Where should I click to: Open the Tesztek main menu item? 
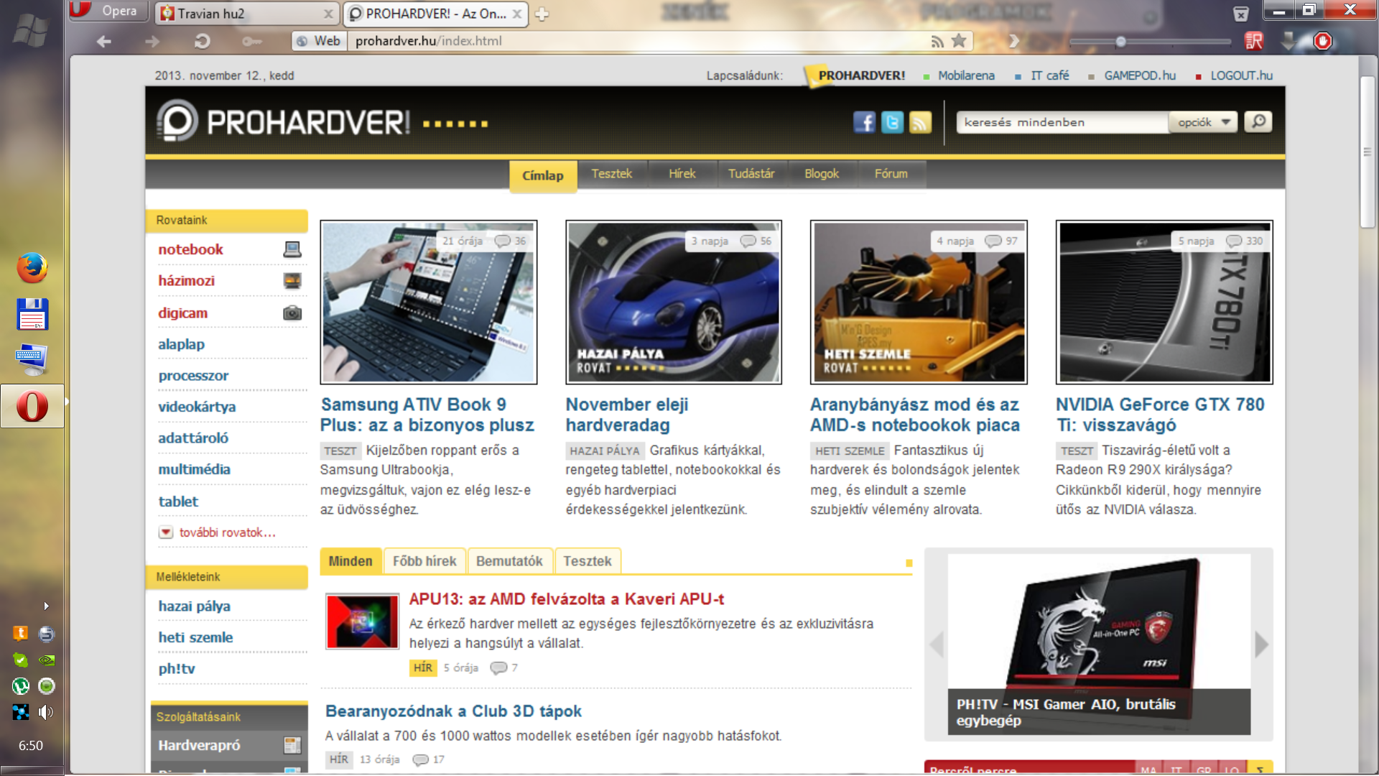612,174
